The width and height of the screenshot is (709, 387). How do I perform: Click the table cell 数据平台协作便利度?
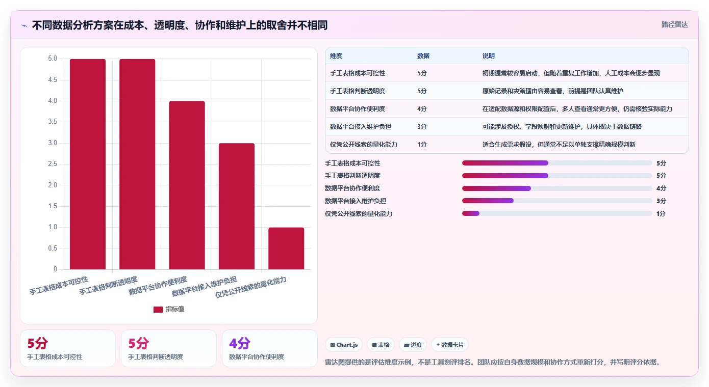pos(358,109)
